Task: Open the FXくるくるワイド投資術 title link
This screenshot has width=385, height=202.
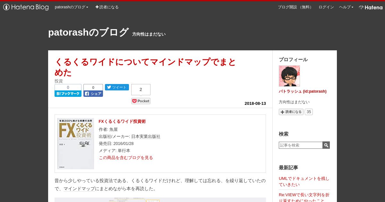Action: coord(122,121)
